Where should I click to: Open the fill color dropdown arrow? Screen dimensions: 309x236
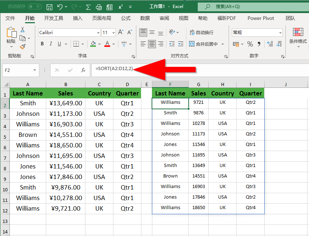[x=99, y=44]
